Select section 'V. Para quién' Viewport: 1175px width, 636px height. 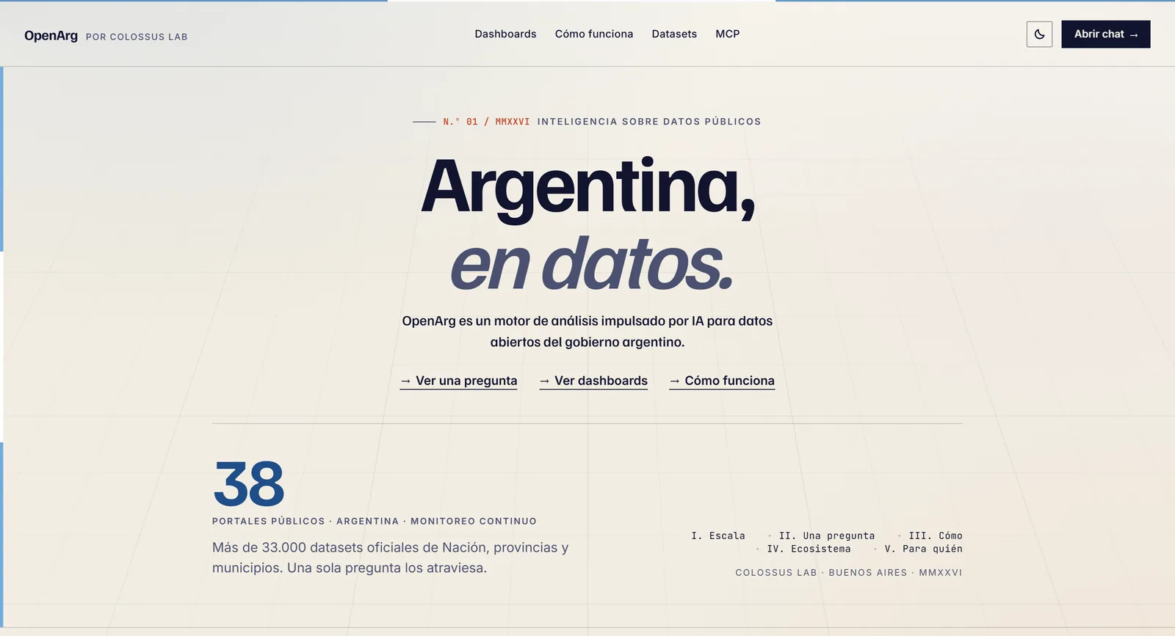(x=923, y=549)
